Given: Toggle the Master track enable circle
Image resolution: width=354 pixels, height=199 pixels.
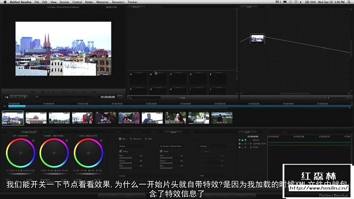Looking at the screenshot, I should [x=240, y=140].
